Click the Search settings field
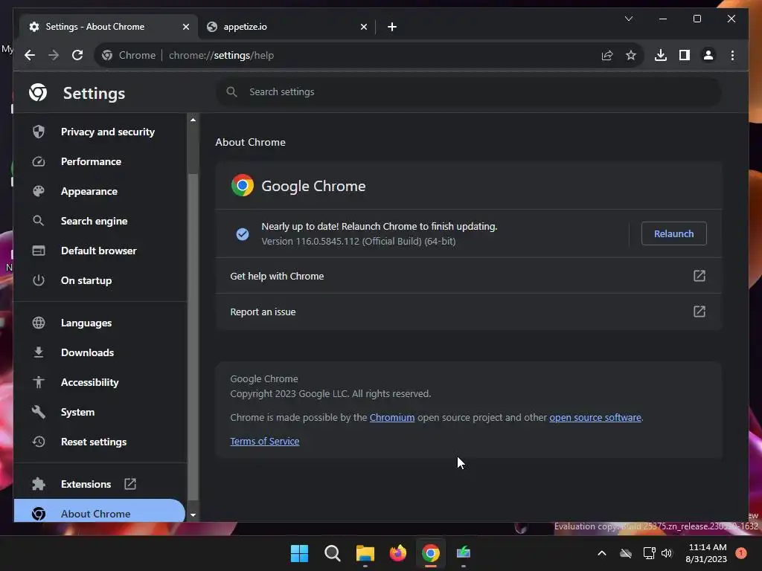This screenshot has width=762, height=571. (x=469, y=91)
